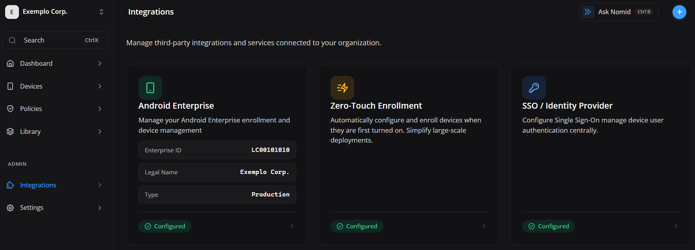
Task: Open the Policies menu item
Action: pyautogui.click(x=55, y=109)
